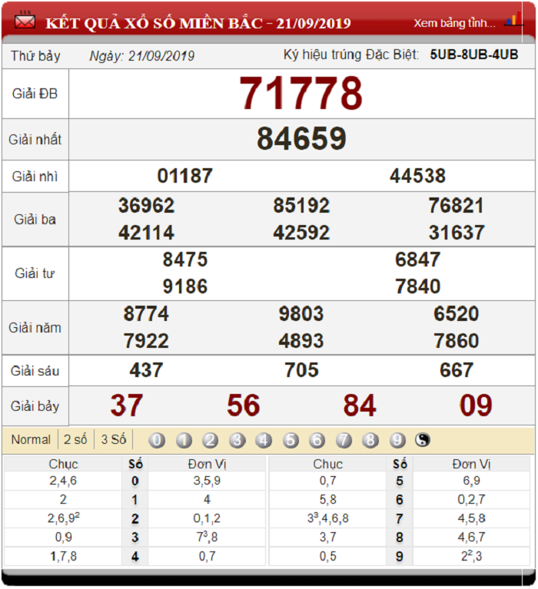Click third prize number 42114
538x589 pixels.
coord(147,233)
